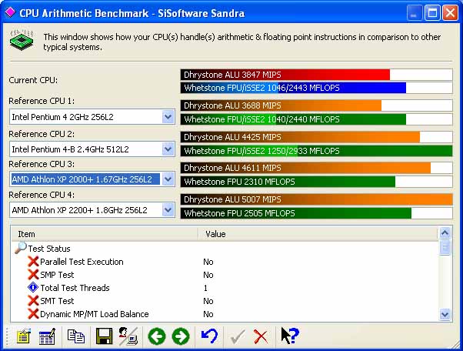463x351 pixels.
Task: Select the Test Status tree row
Action: 49,249
